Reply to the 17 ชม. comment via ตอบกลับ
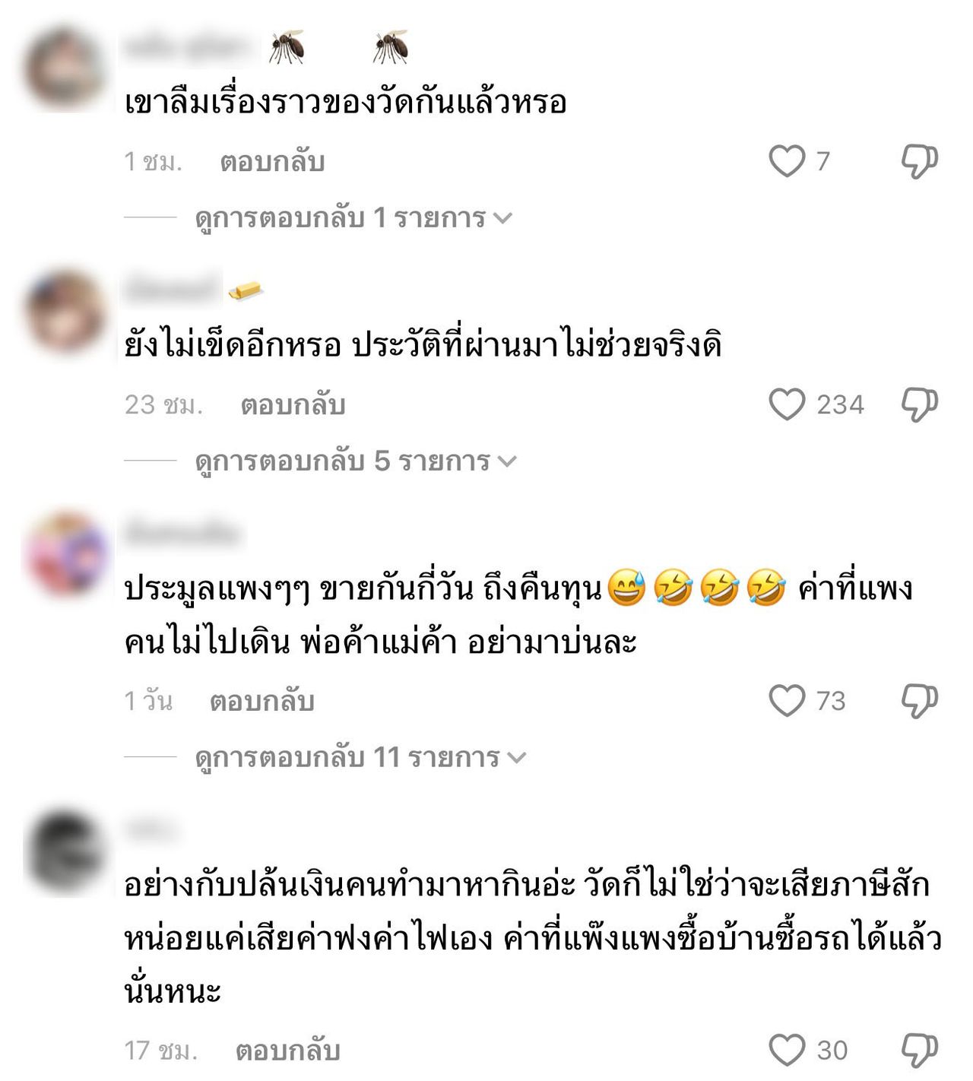This screenshot has width=973, height=1081. pos(287,1051)
